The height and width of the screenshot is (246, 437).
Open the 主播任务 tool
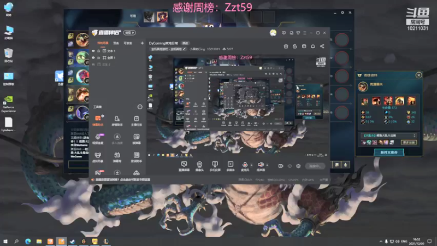coord(136,120)
